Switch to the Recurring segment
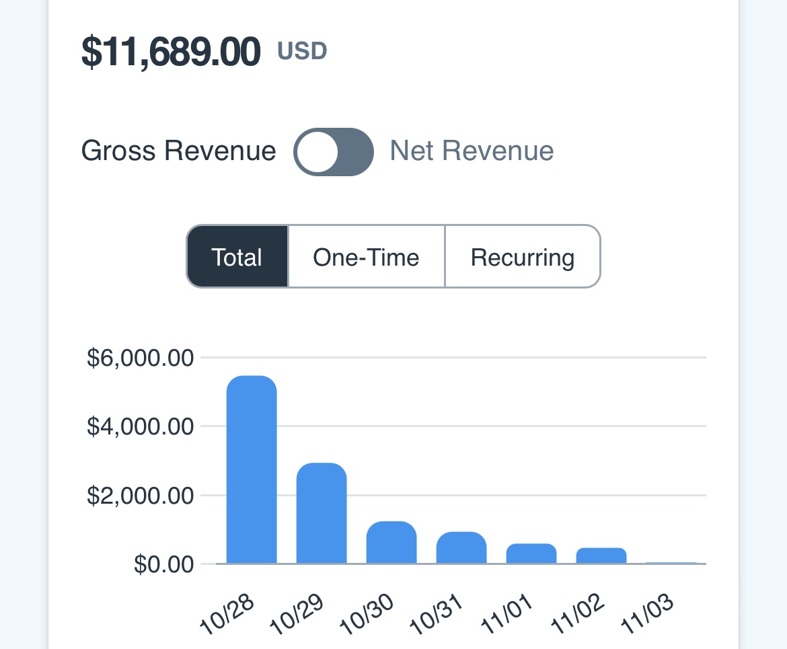 coord(522,257)
